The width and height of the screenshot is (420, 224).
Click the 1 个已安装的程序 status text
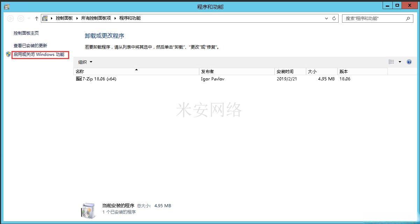pyautogui.click(x=119, y=212)
